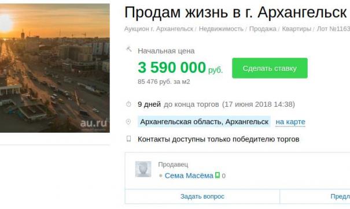Image resolution: width=350 pixels, height=209 pixels.
Task: Click the map pin location icon
Action: [128, 122]
